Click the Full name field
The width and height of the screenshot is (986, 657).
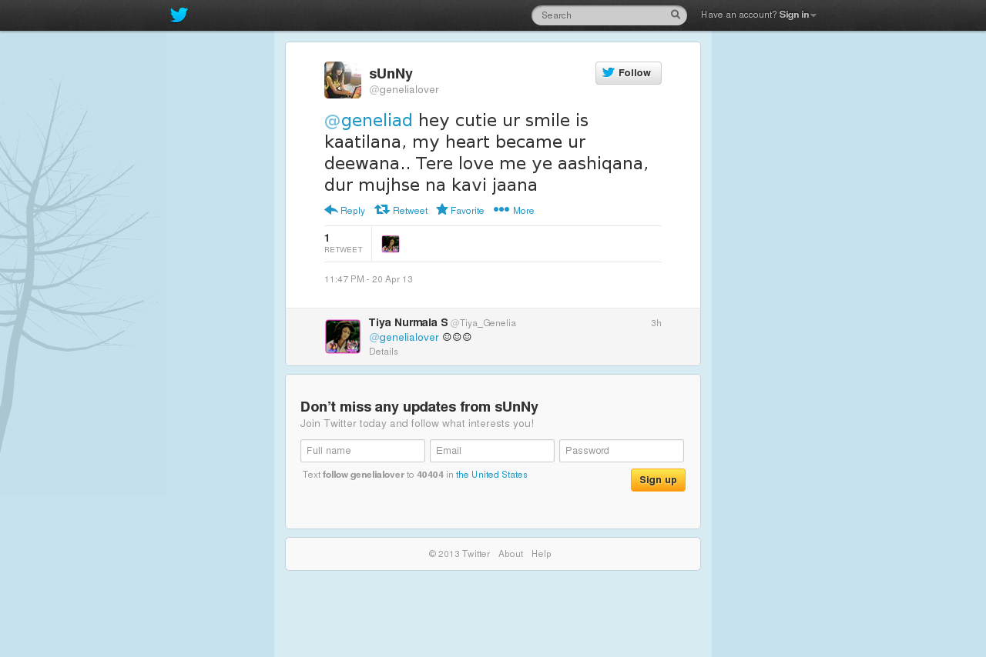(x=363, y=451)
